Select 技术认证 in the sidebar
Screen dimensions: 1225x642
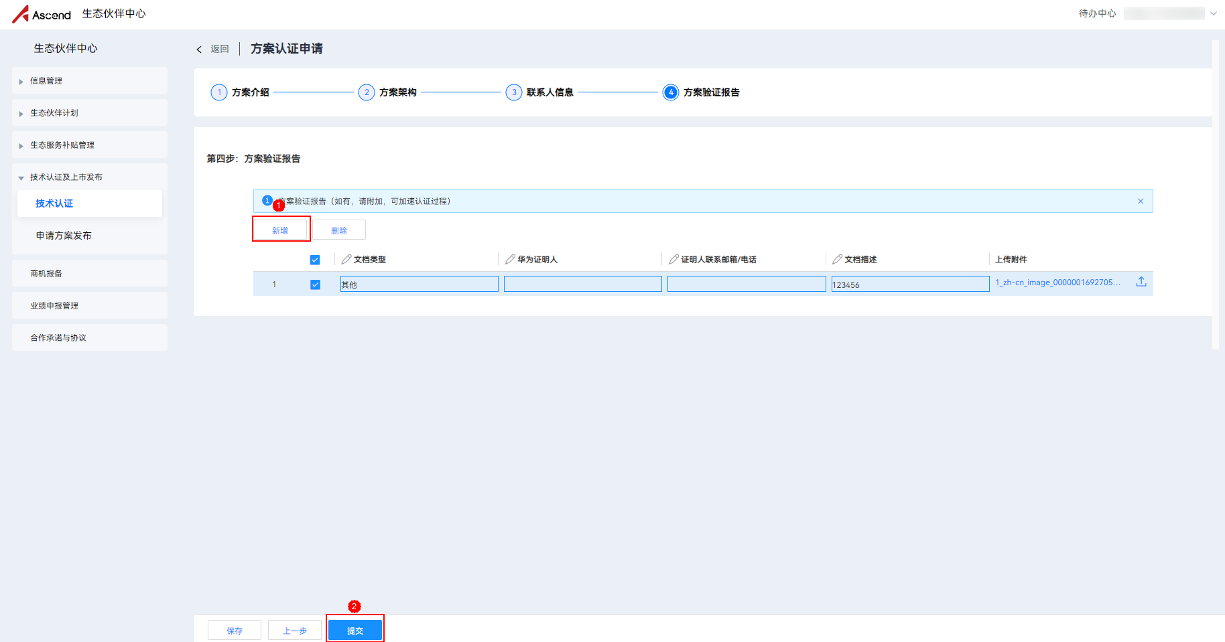(x=90, y=204)
